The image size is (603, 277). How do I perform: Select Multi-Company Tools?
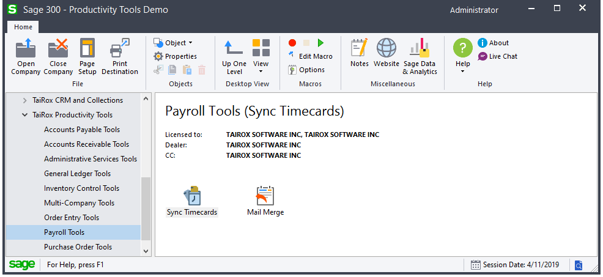80,203
